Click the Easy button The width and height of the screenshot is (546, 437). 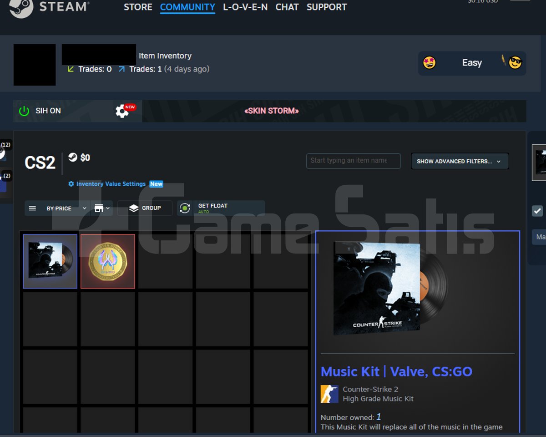click(472, 63)
